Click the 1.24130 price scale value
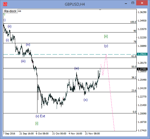 click(142, 88)
